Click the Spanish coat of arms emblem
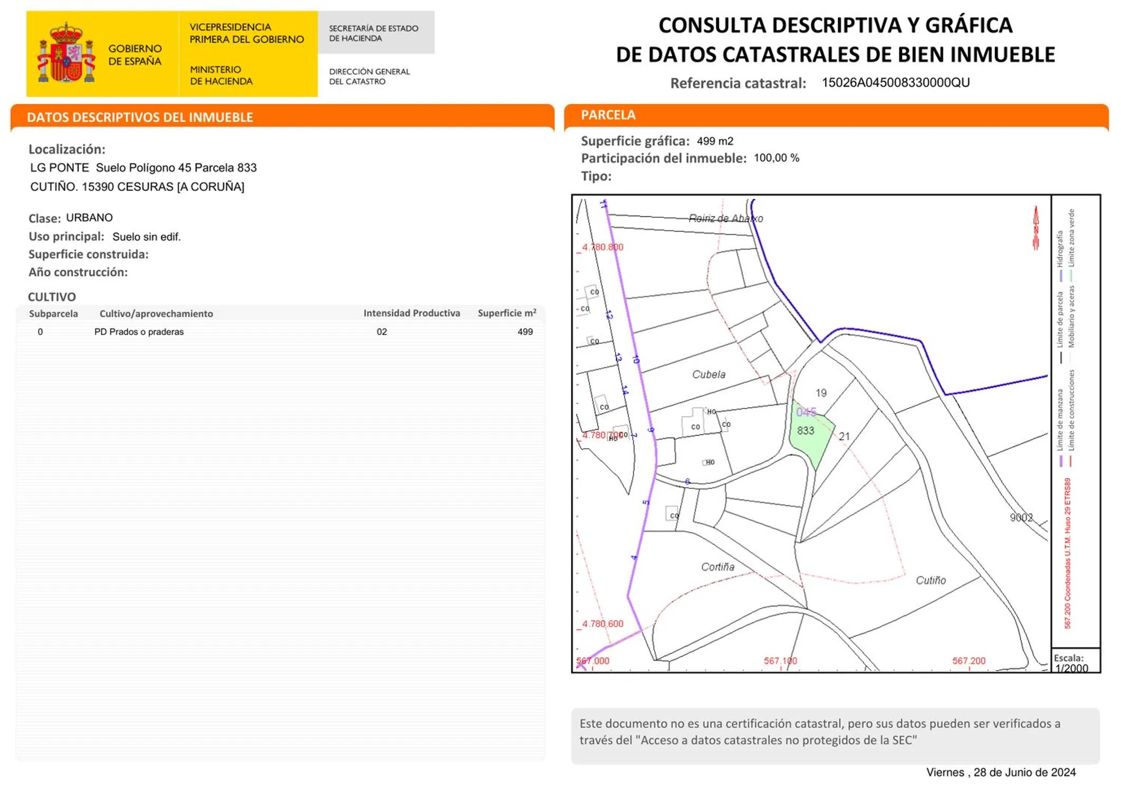The image size is (1121, 791). (66, 53)
